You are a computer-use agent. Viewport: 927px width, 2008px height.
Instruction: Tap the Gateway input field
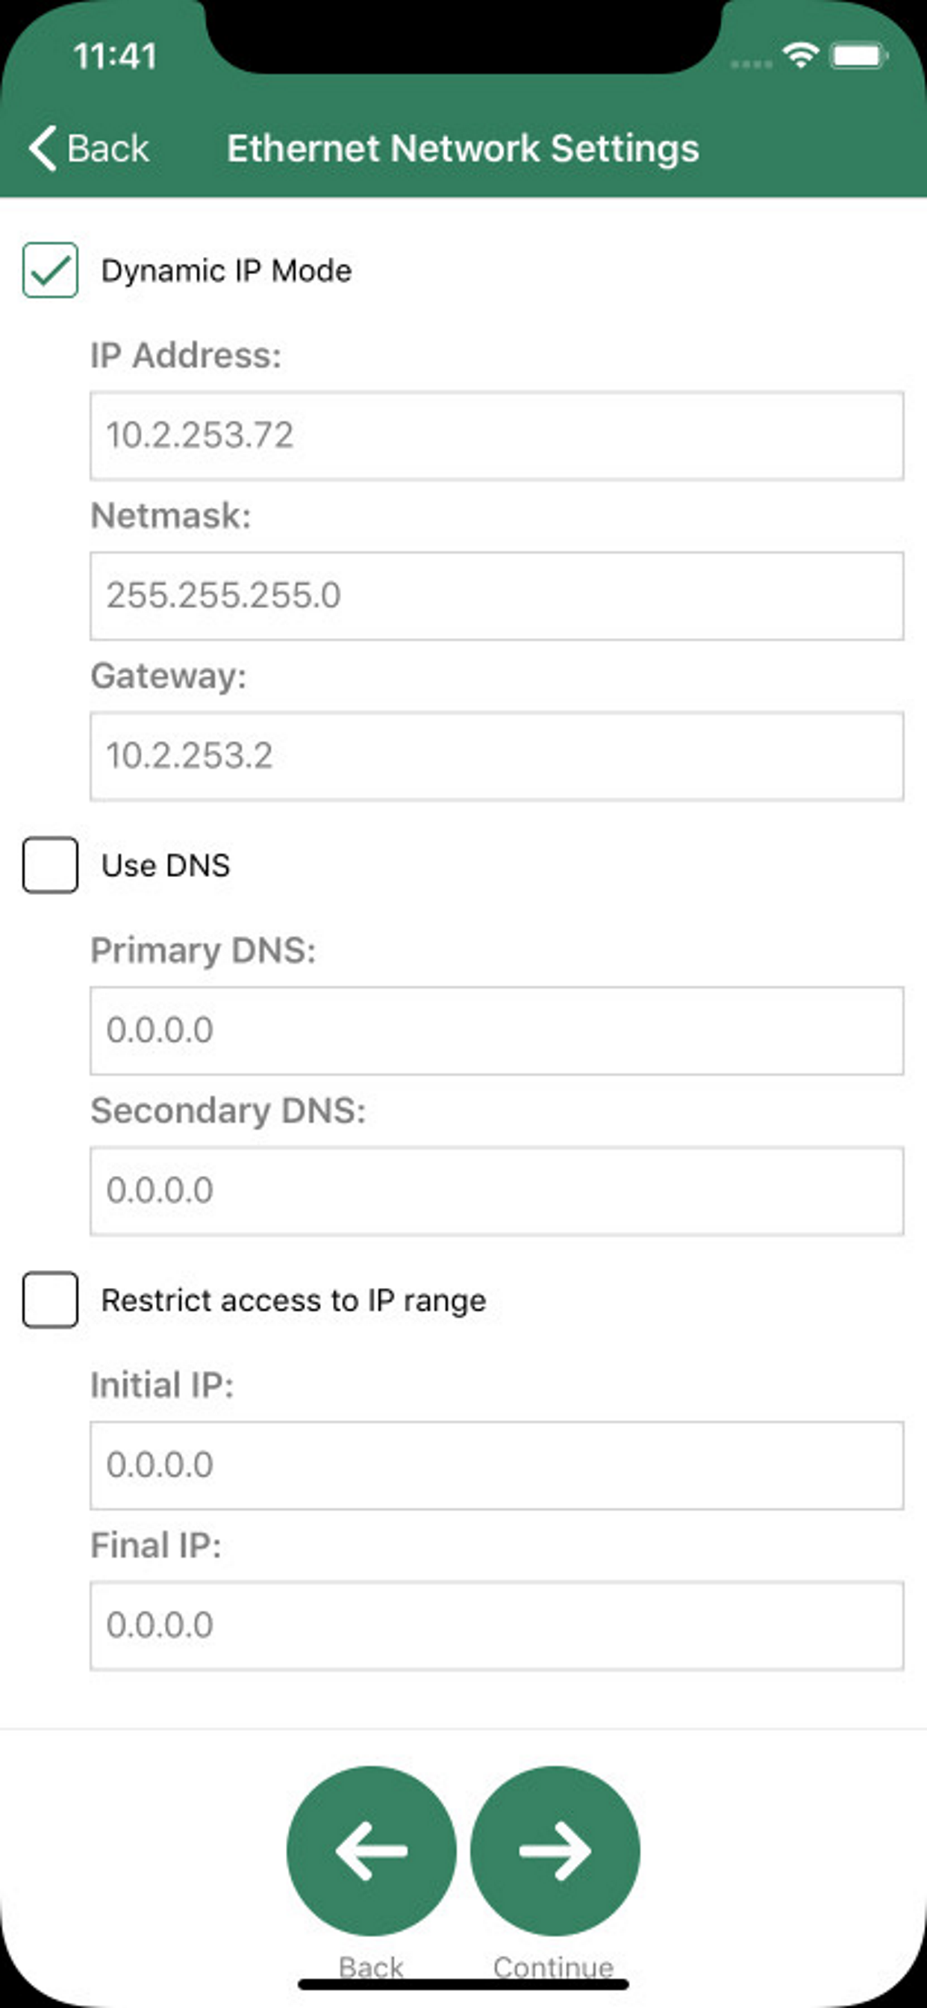(x=496, y=756)
